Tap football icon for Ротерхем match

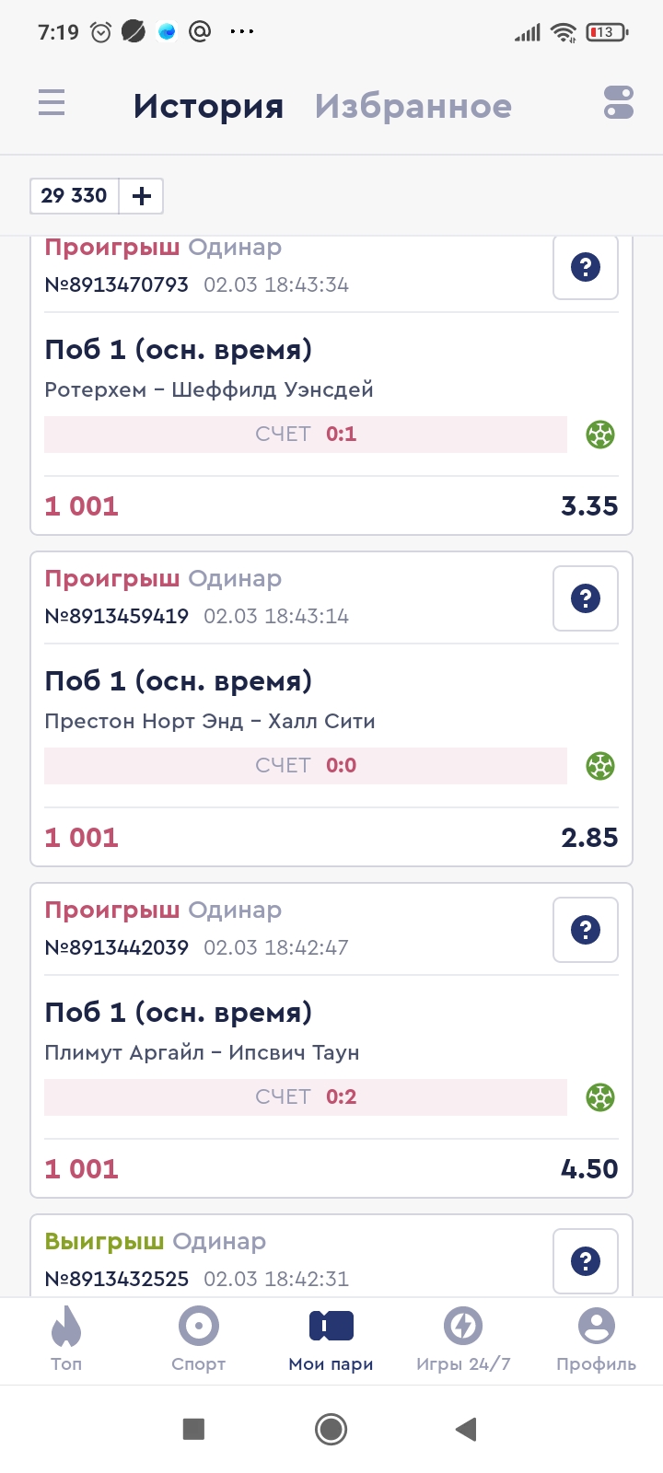tap(600, 435)
